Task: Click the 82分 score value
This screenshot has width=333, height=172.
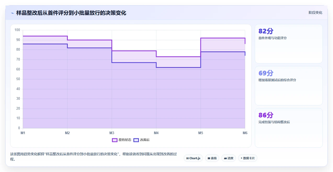Action: (266, 31)
